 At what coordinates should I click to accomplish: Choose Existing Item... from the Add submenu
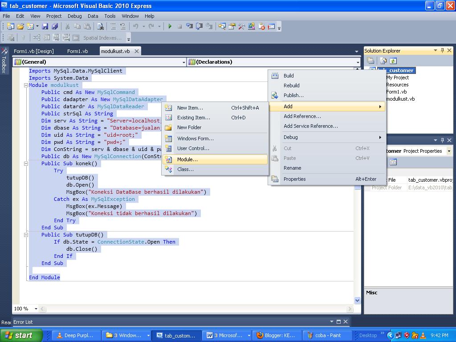point(215,118)
